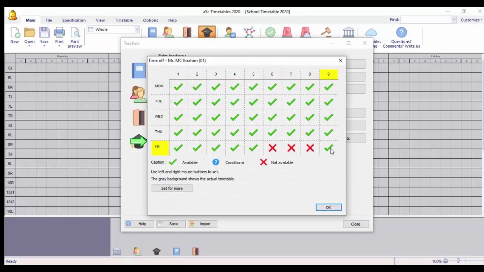This screenshot has width=484, height=272.
Task: Click the MON row header
Action: click(x=159, y=86)
